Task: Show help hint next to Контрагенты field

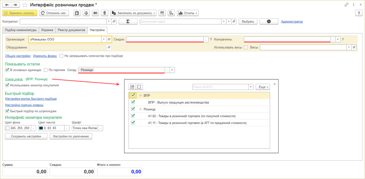Action: 343,39
